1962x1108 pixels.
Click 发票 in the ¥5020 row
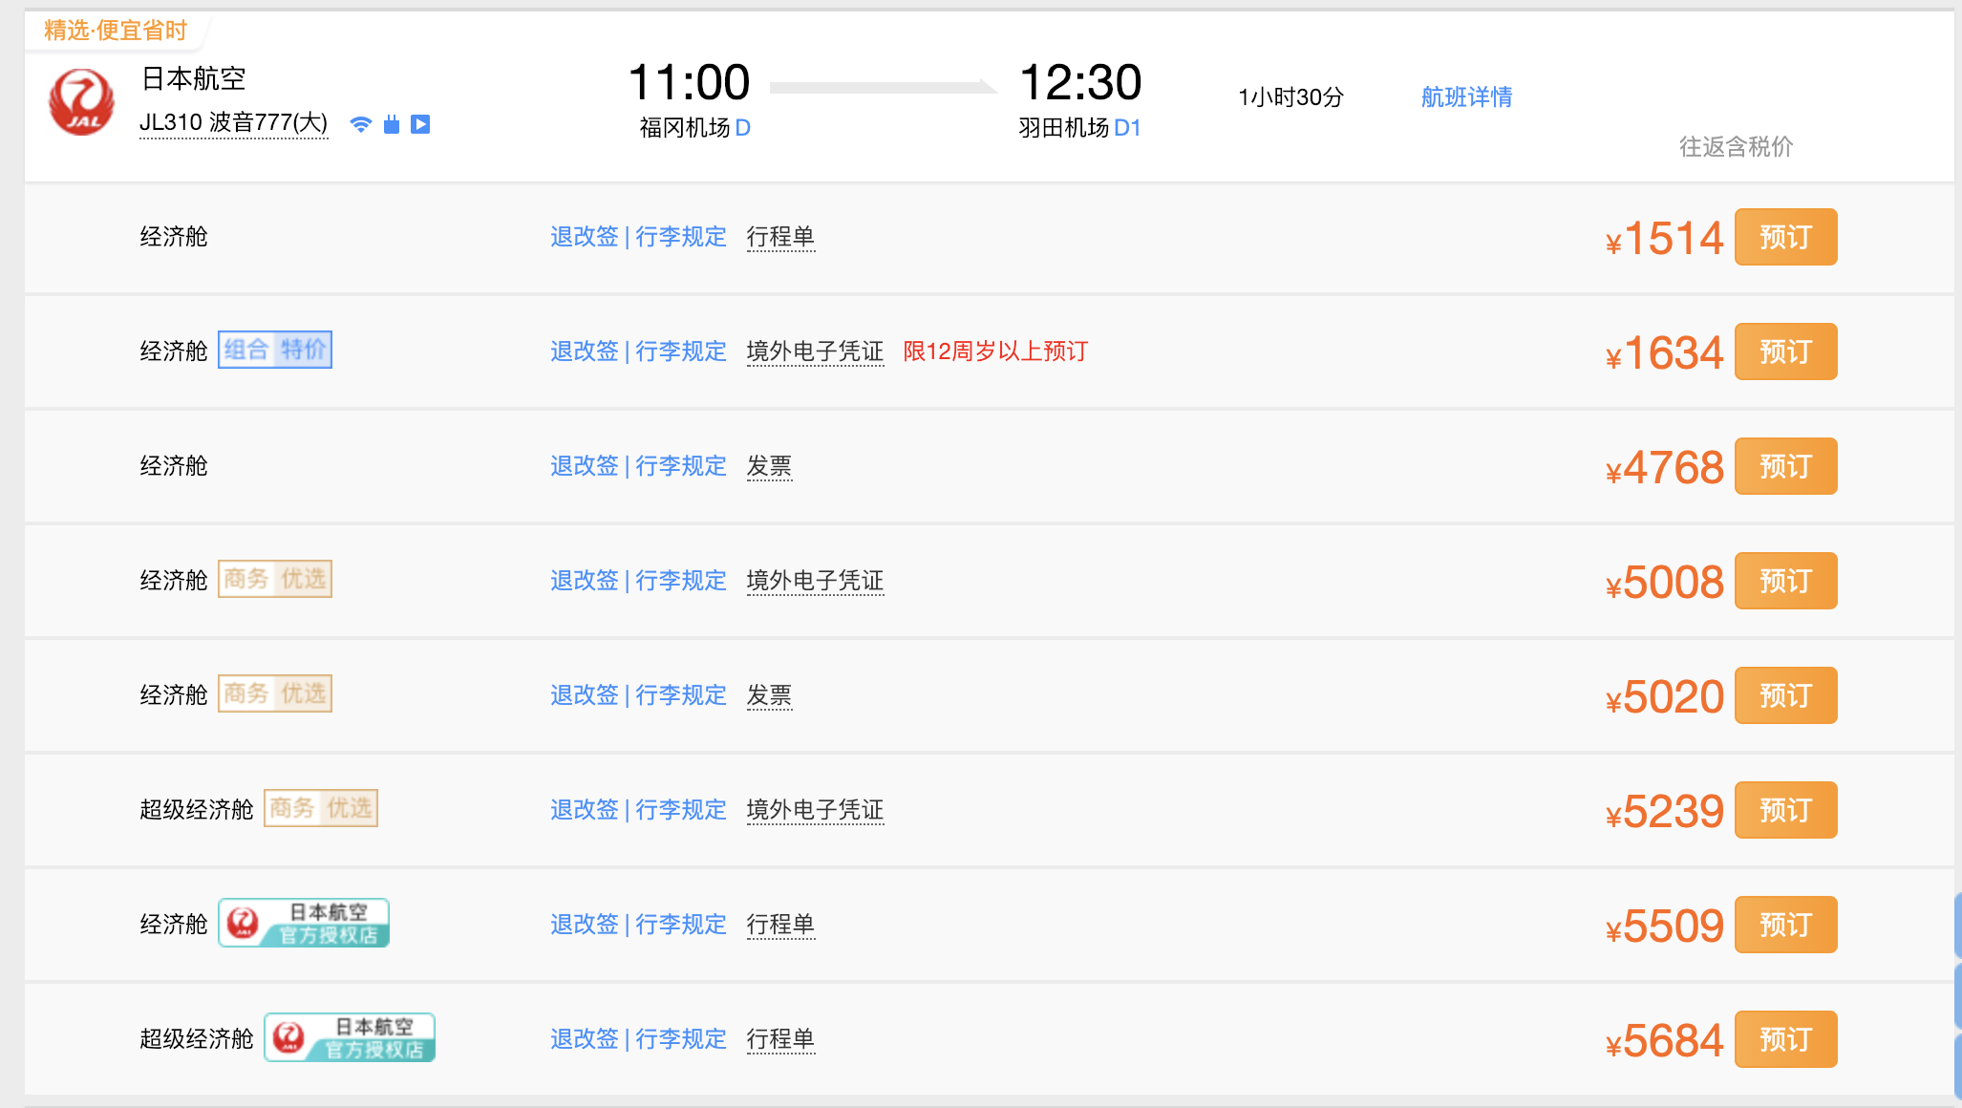pyautogui.click(x=769, y=695)
